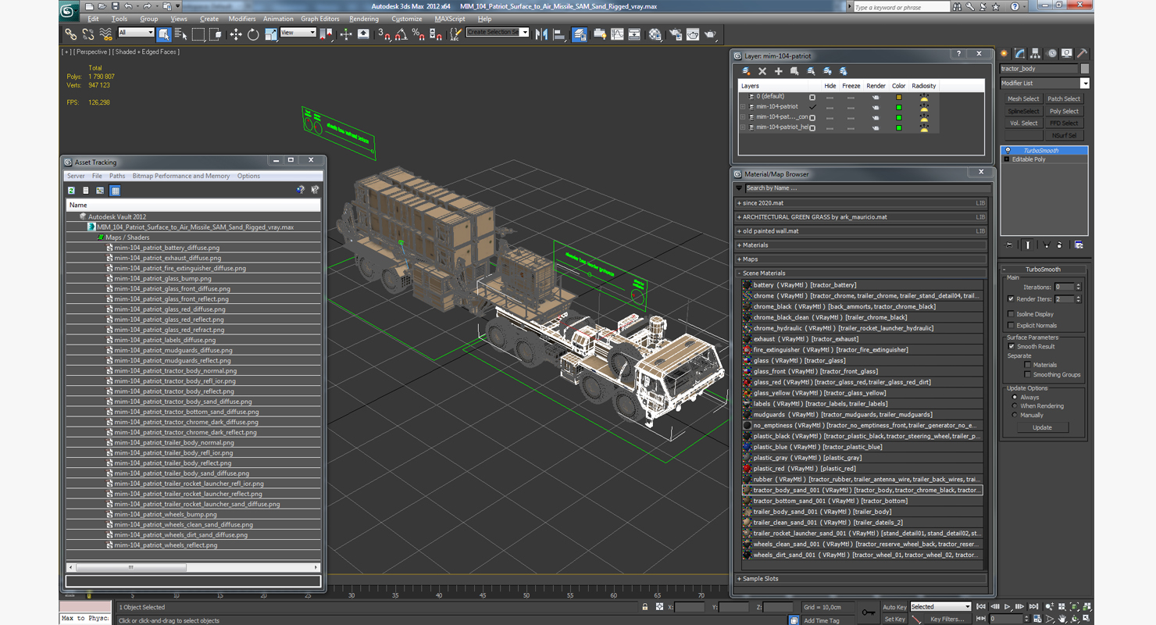The height and width of the screenshot is (625, 1156).
Task: Enable Isoline Display checkbox
Action: [1011, 314]
